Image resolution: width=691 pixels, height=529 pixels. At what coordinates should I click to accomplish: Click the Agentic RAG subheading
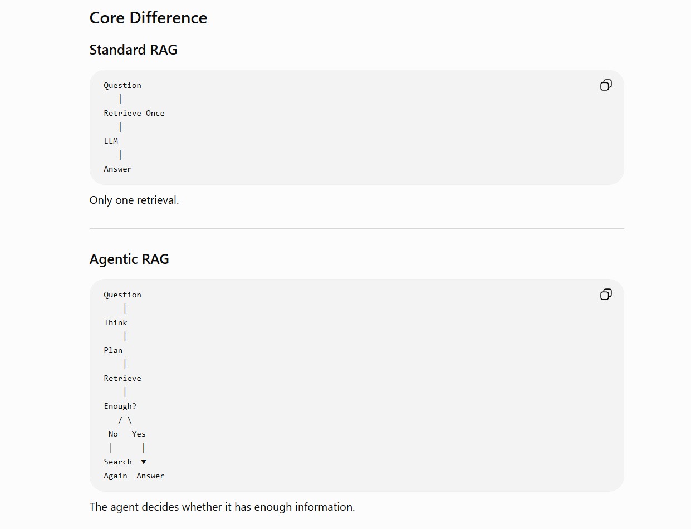pos(129,259)
